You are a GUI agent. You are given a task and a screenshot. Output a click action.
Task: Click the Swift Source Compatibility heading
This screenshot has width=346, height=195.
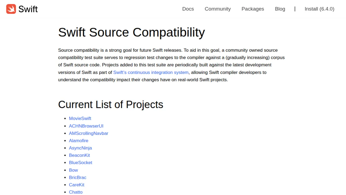131,32
